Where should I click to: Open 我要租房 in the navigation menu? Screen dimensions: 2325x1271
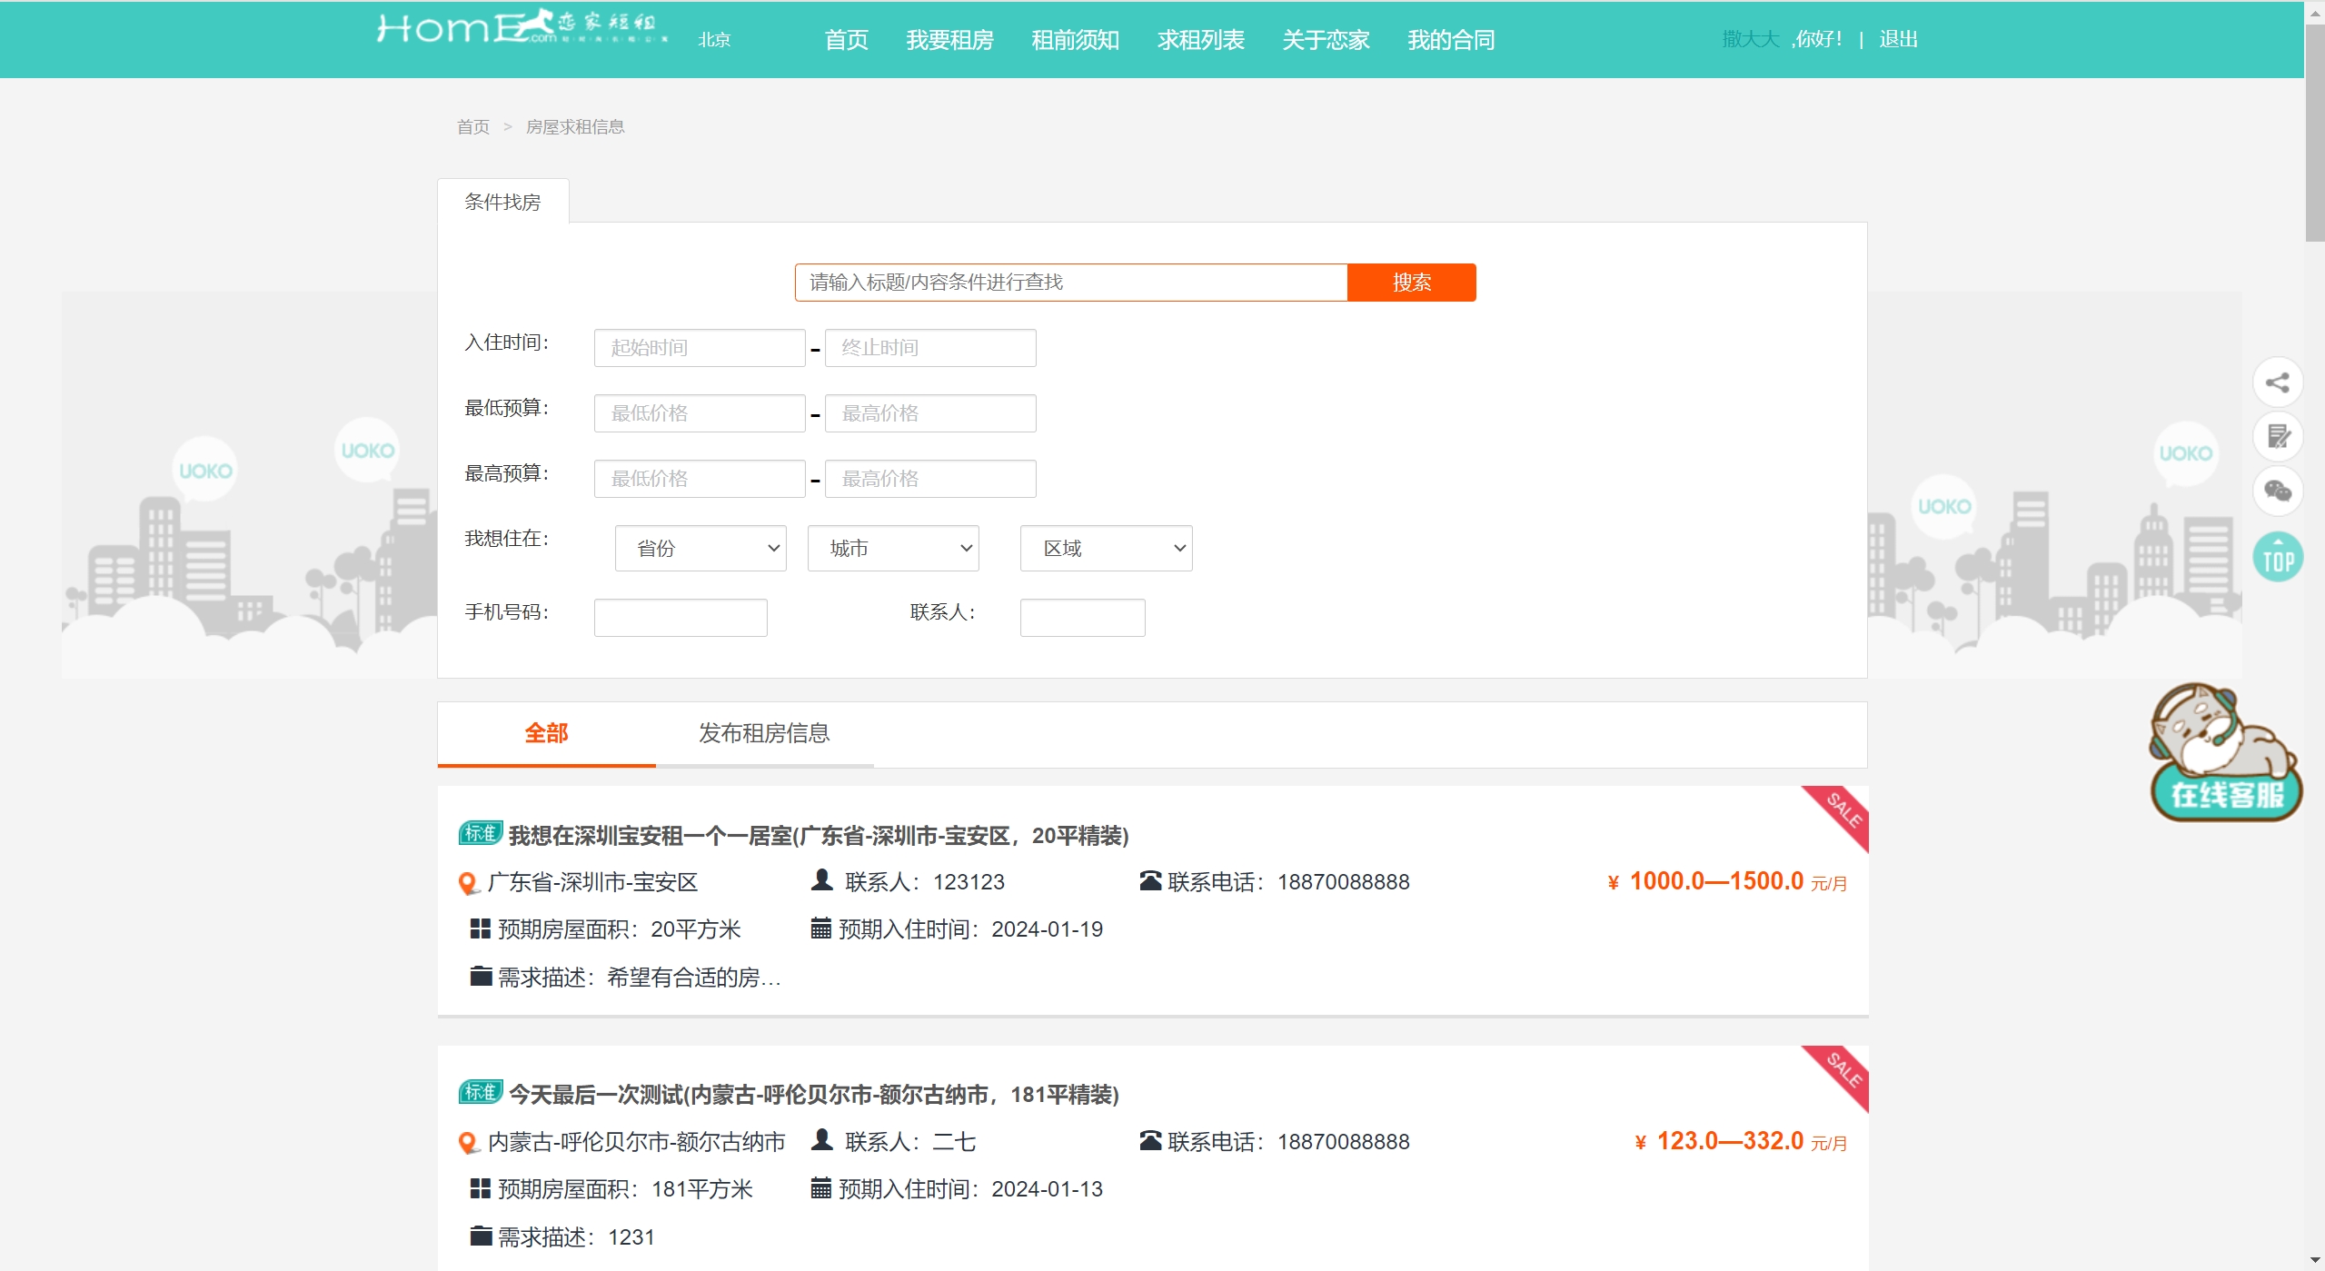pos(949,40)
